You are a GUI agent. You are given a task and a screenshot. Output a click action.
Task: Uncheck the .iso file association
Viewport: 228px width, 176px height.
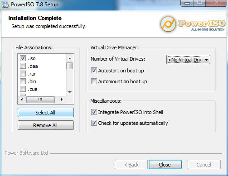tap(23, 58)
